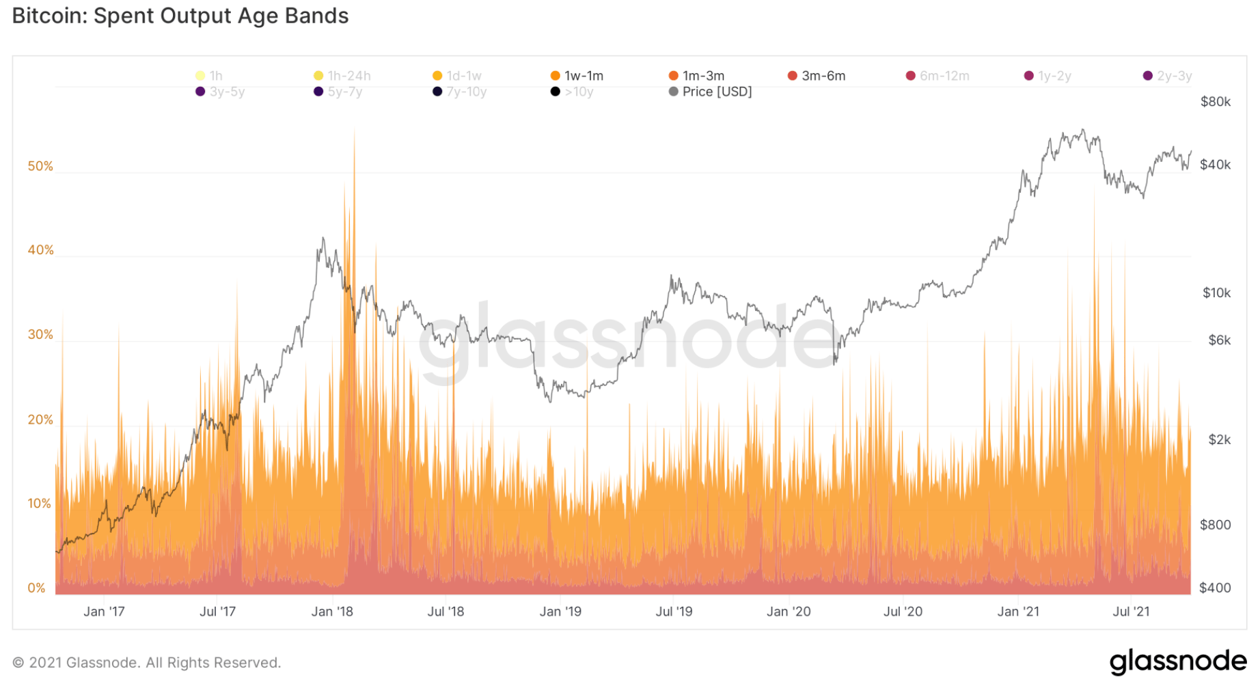Click the 6m-12m legend marker dot
The width and height of the screenshot is (1260, 684).
pos(911,76)
